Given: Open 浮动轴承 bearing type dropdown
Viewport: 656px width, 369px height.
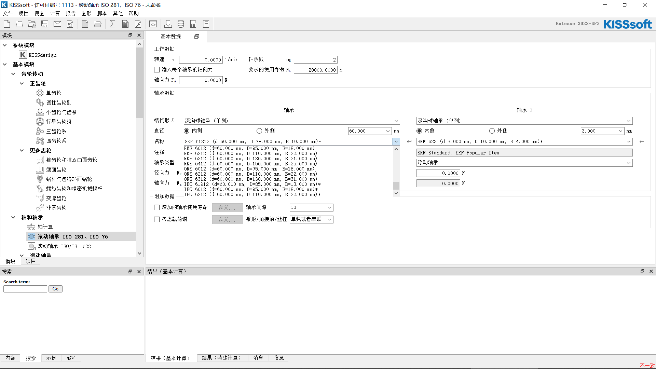Looking at the screenshot, I should coord(524,163).
